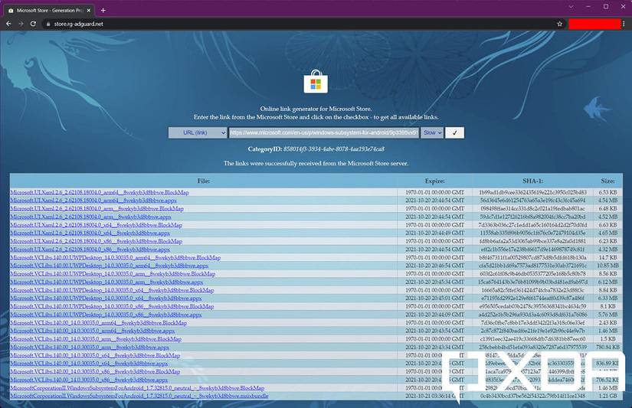Download VCLibs.140.00_14.0.30035.0 x64 appx
Image resolution: width=632 pixels, height=408 pixels.
(89, 364)
